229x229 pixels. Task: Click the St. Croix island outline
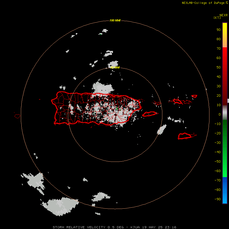pyautogui.click(x=187, y=136)
